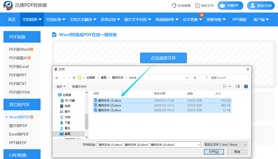Click the 登录/注册 button
This screenshot has width=278, height=159.
(260, 6)
